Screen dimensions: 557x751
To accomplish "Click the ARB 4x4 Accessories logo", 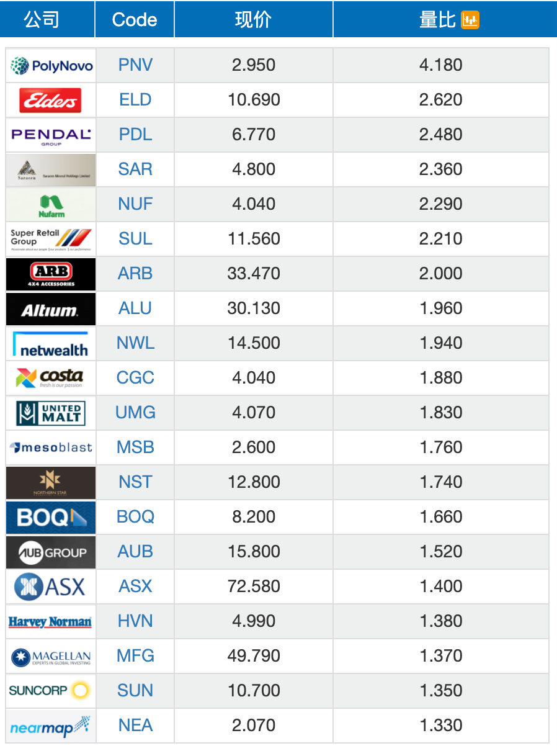I will (x=51, y=274).
